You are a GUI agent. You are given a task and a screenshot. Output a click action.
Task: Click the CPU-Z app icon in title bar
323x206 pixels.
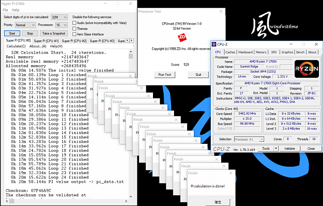pos(214,44)
